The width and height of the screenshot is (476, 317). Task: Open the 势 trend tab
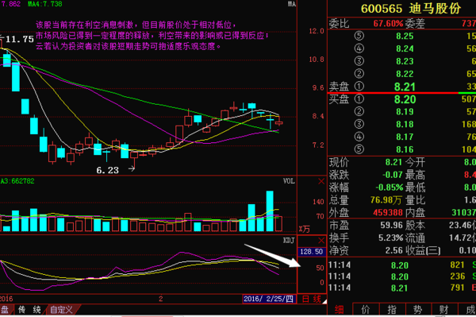pos(418,309)
